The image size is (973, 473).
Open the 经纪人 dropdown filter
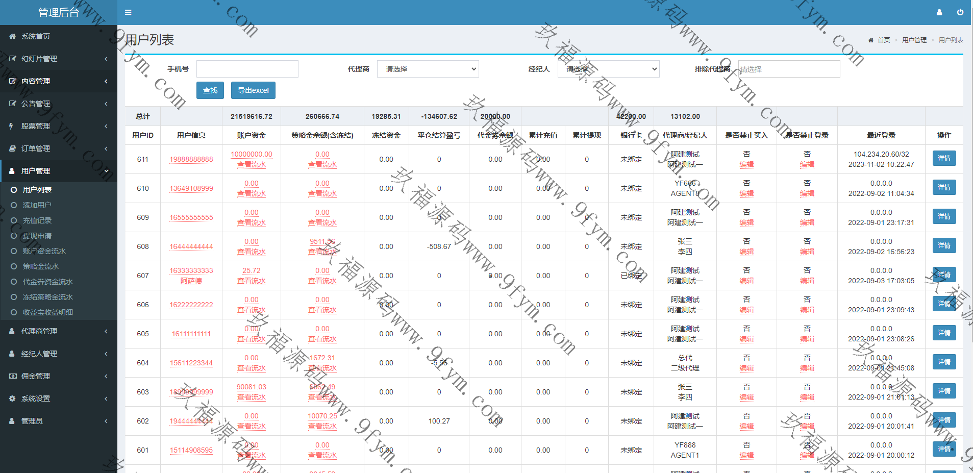[608, 69]
